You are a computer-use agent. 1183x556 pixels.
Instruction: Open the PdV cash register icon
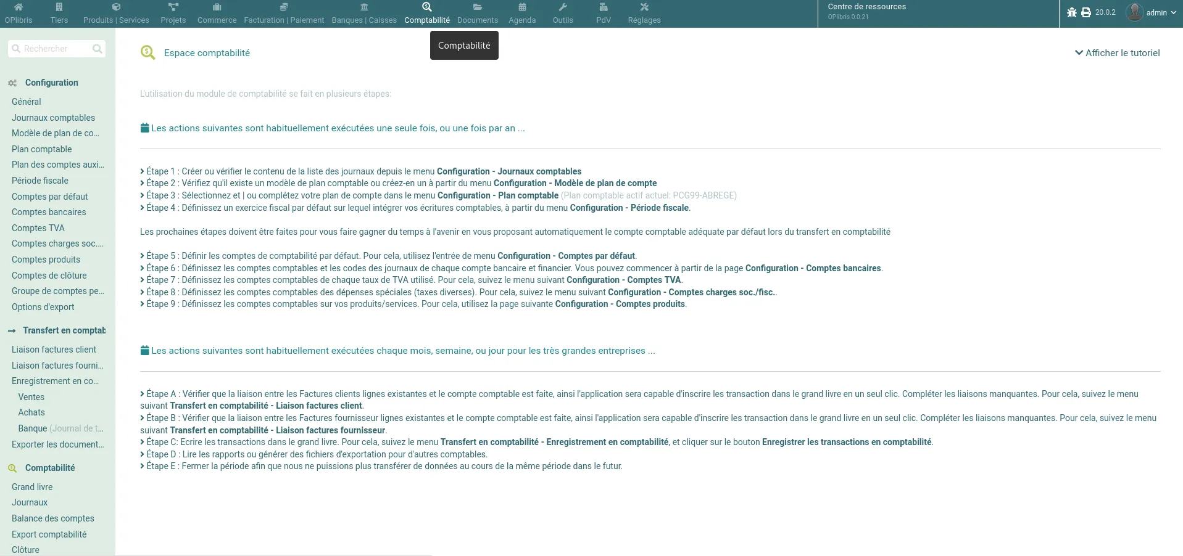click(604, 7)
